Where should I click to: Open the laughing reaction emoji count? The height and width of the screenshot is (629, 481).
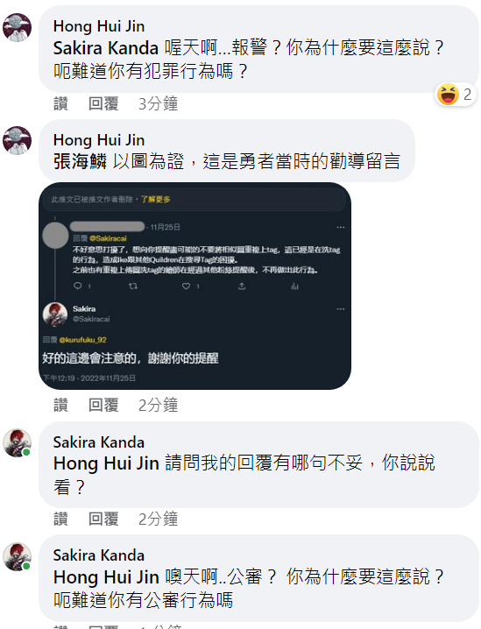pos(456,95)
